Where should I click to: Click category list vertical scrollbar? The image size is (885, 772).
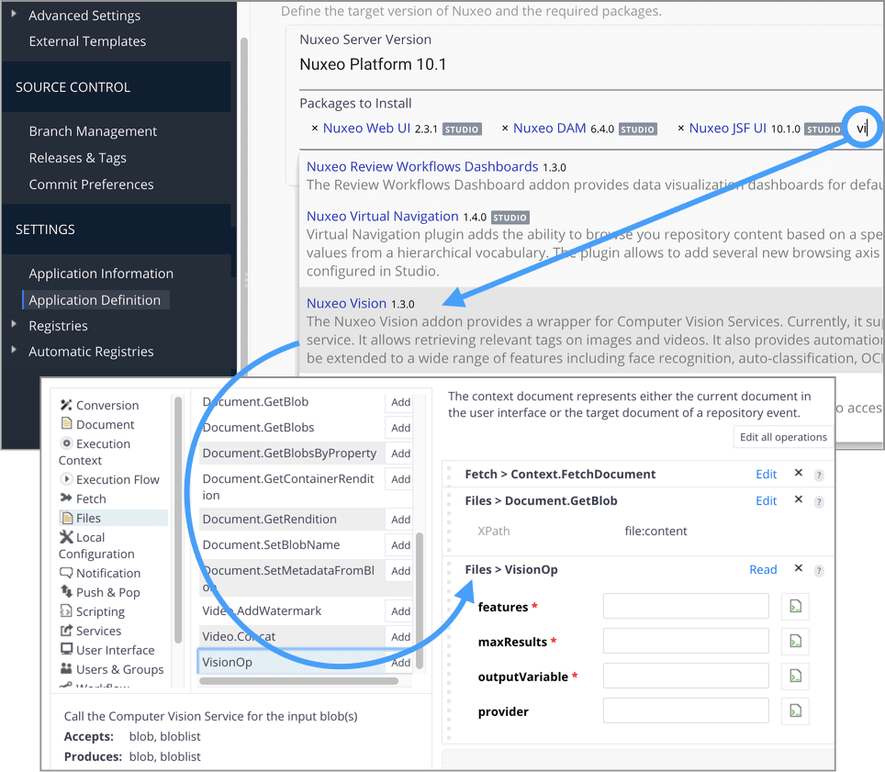coord(178,520)
